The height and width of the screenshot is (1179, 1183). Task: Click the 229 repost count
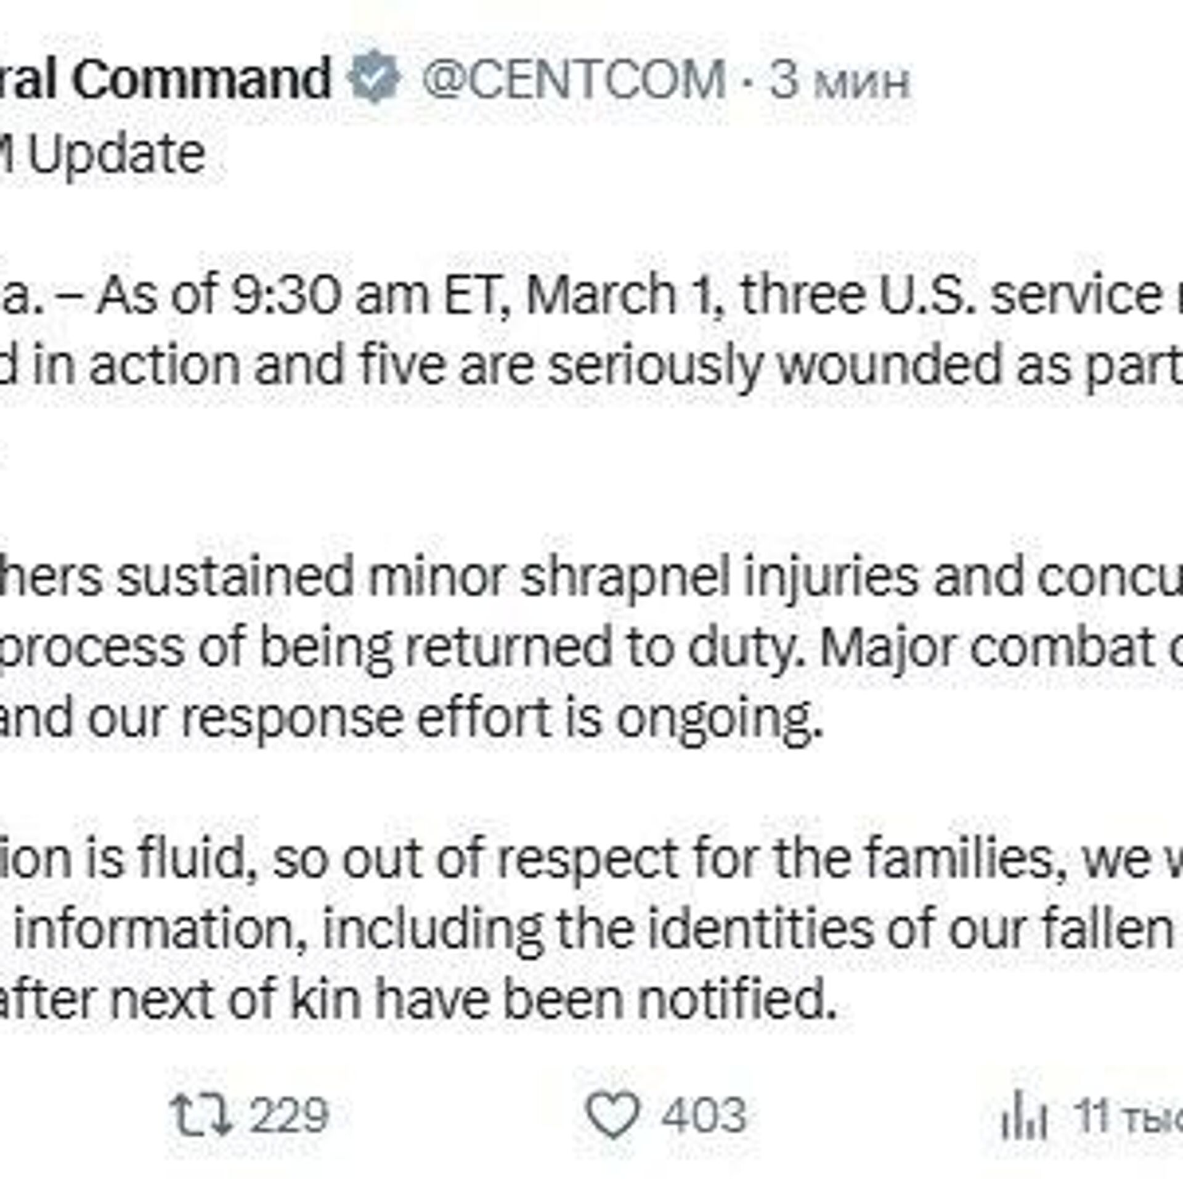click(290, 1114)
